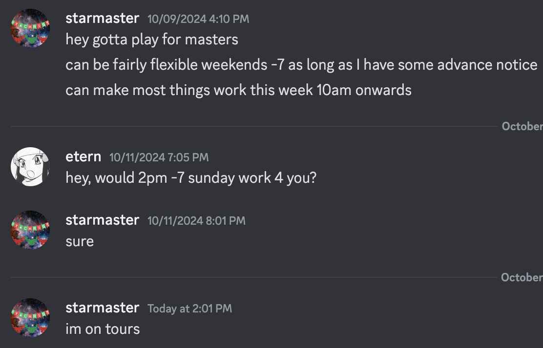Image resolution: width=543 pixels, height=348 pixels.
Task: Select the "im on tours" message
Action: point(103,329)
